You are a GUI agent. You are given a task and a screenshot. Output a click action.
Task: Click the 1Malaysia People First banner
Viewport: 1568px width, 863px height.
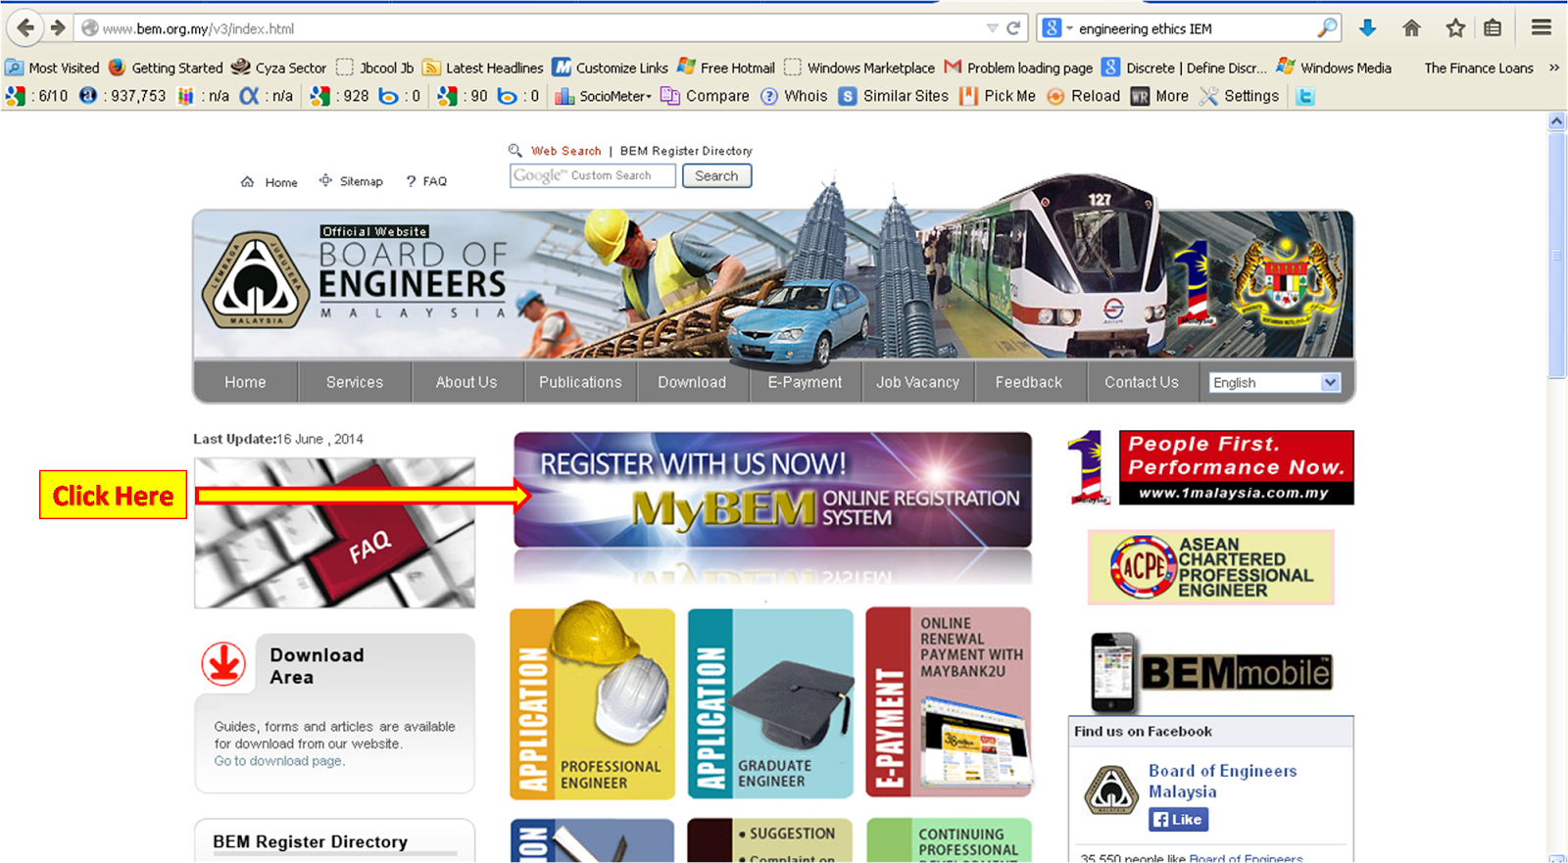pos(1210,467)
